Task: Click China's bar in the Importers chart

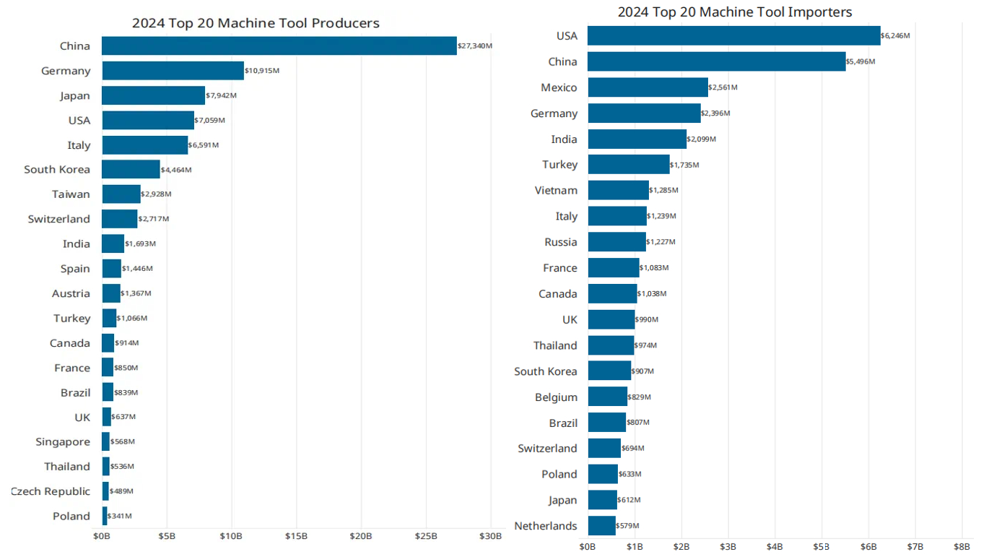Action: tap(717, 61)
